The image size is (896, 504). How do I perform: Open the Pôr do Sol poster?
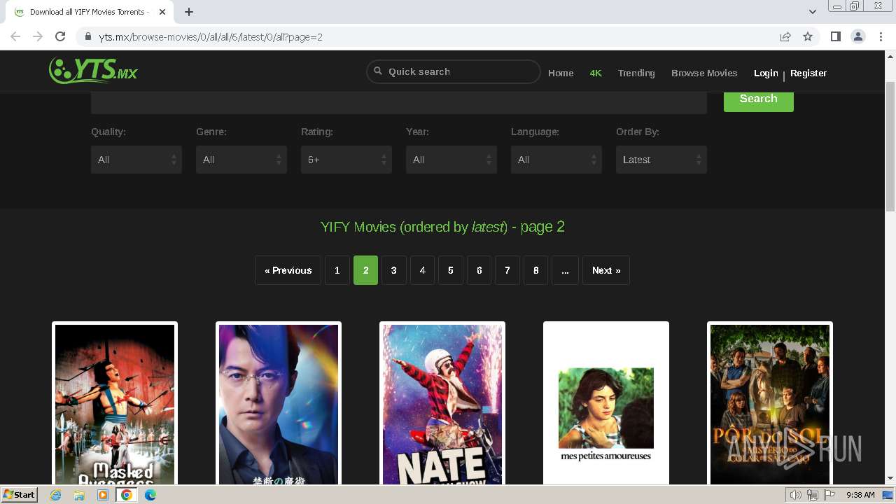pyautogui.click(x=770, y=404)
